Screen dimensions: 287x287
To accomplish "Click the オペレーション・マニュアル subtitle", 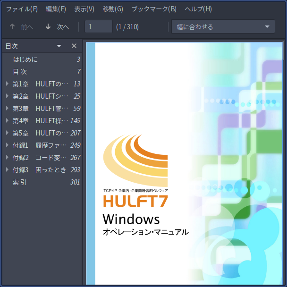I will coord(146,232).
